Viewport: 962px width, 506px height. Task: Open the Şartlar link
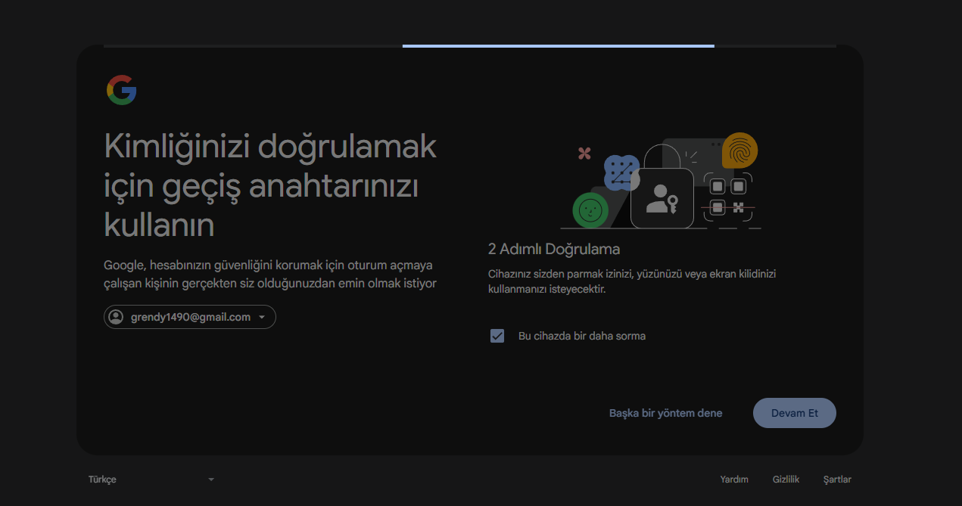pos(837,480)
